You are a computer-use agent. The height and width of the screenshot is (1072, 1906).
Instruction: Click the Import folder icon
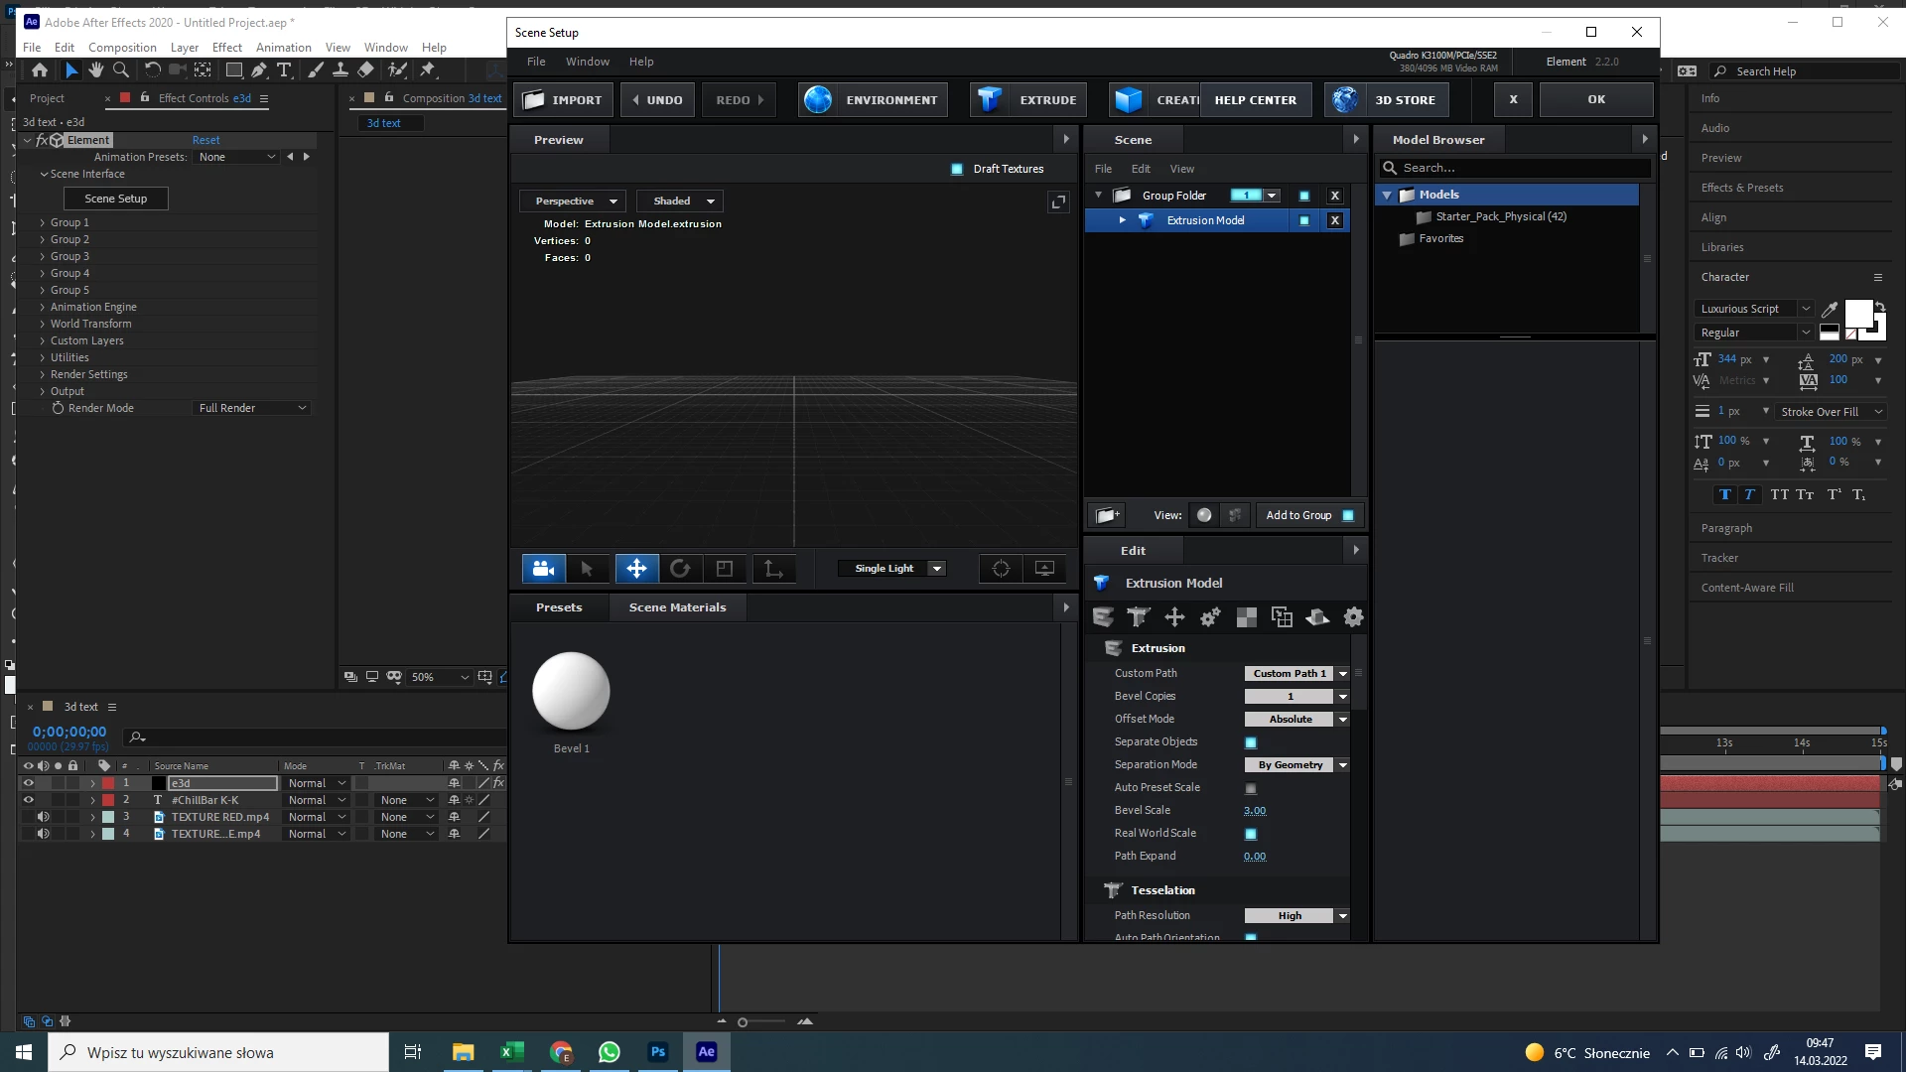(534, 99)
